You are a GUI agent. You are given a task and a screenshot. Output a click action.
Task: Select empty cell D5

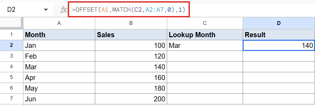(279, 77)
